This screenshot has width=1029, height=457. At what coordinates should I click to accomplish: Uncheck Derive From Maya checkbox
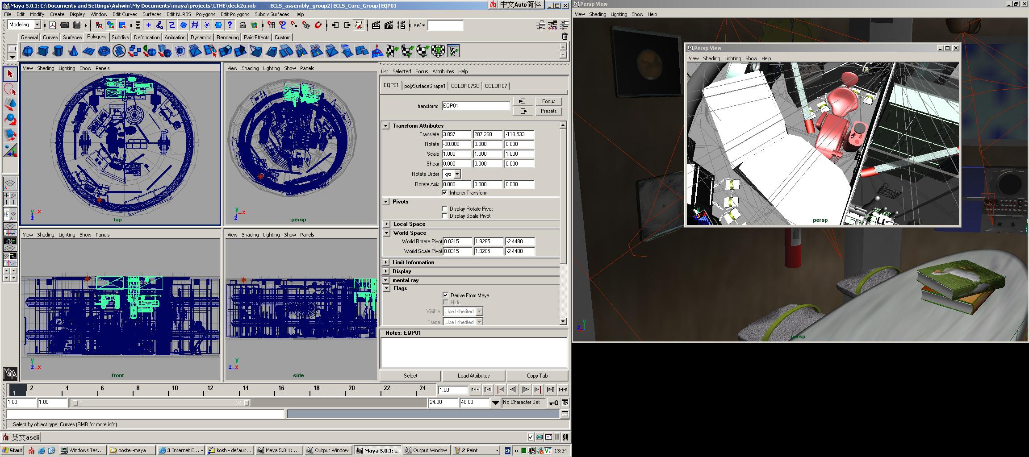point(445,295)
